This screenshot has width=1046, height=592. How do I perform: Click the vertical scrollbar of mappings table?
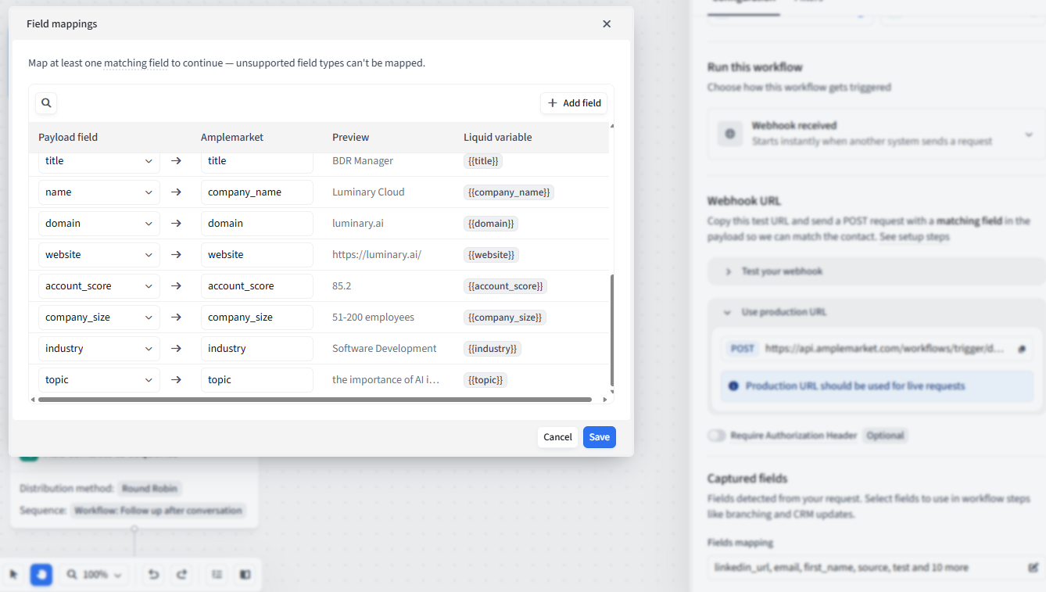[612, 330]
